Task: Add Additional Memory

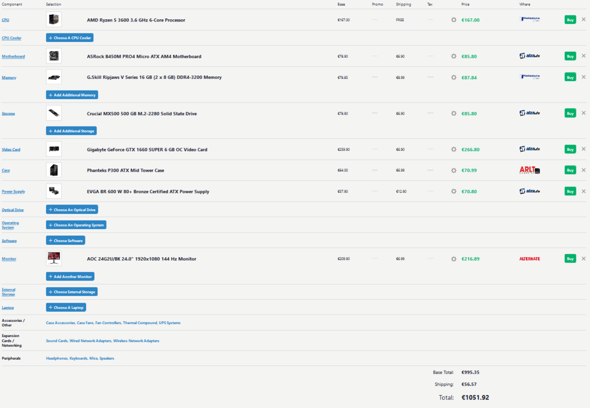Action: tap(72, 95)
